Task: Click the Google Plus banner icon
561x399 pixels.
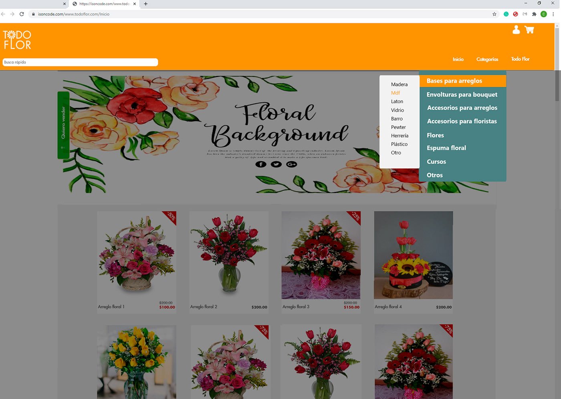Action: [291, 164]
